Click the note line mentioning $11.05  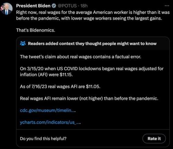60,86
